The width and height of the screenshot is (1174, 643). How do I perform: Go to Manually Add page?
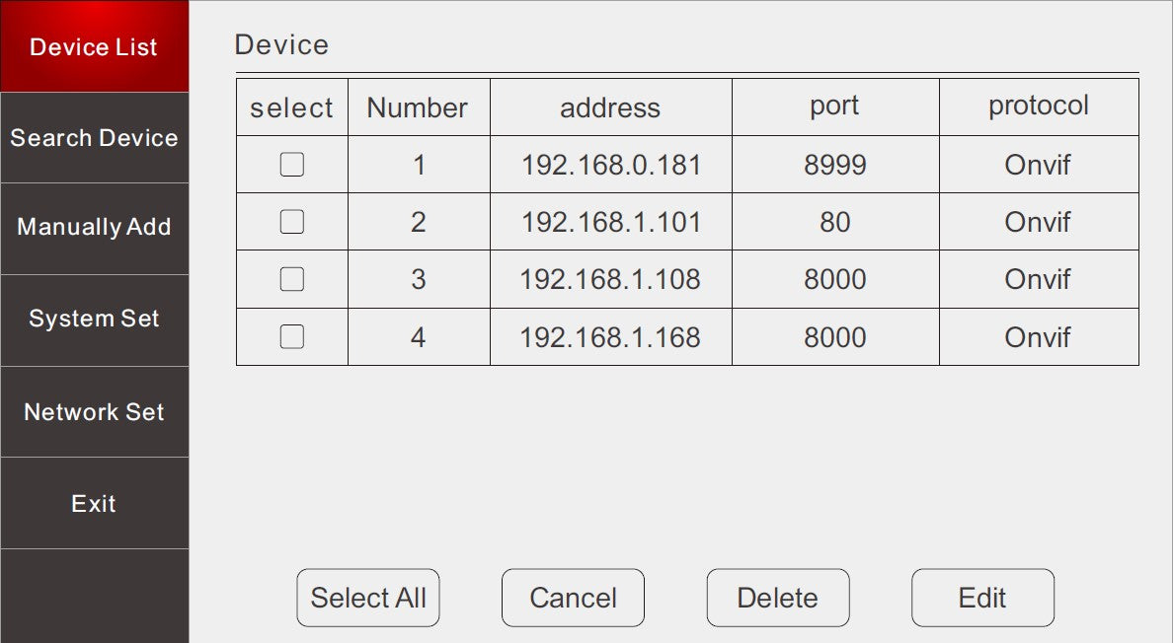pyautogui.click(x=94, y=227)
